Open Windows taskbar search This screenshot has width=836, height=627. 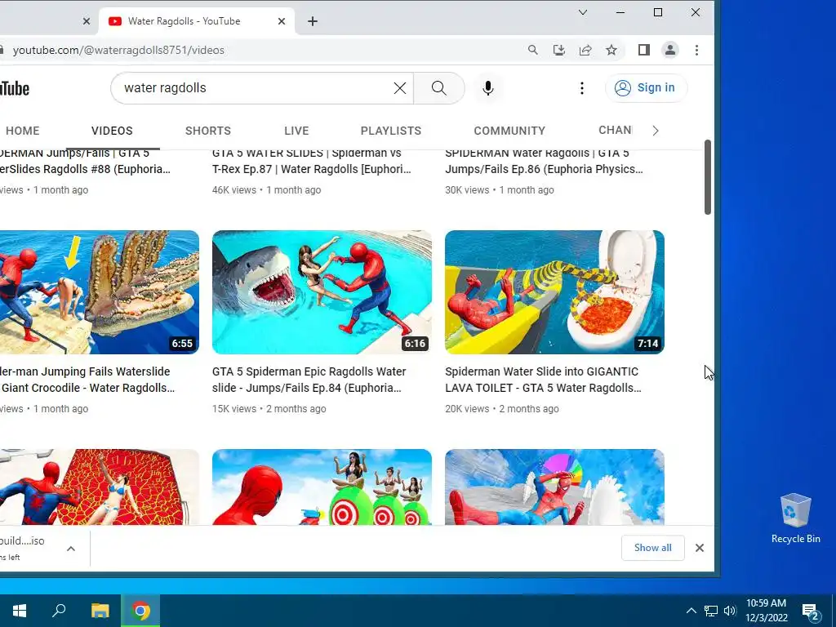(x=59, y=611)
